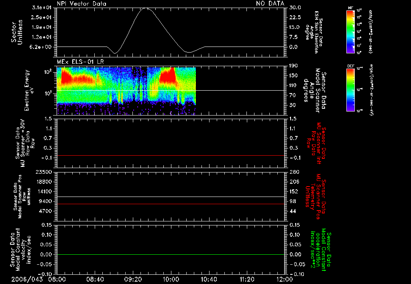Click the '150' scanner angle tick
Screen dimensions: 411x284
pyautogui.click(x=294, y=76)
